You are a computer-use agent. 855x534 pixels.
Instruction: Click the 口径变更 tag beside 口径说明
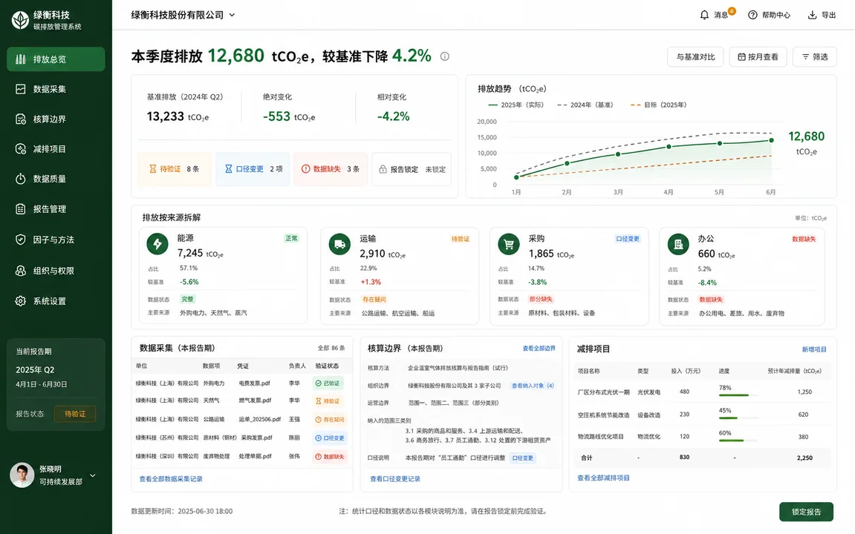pos(522,458)
